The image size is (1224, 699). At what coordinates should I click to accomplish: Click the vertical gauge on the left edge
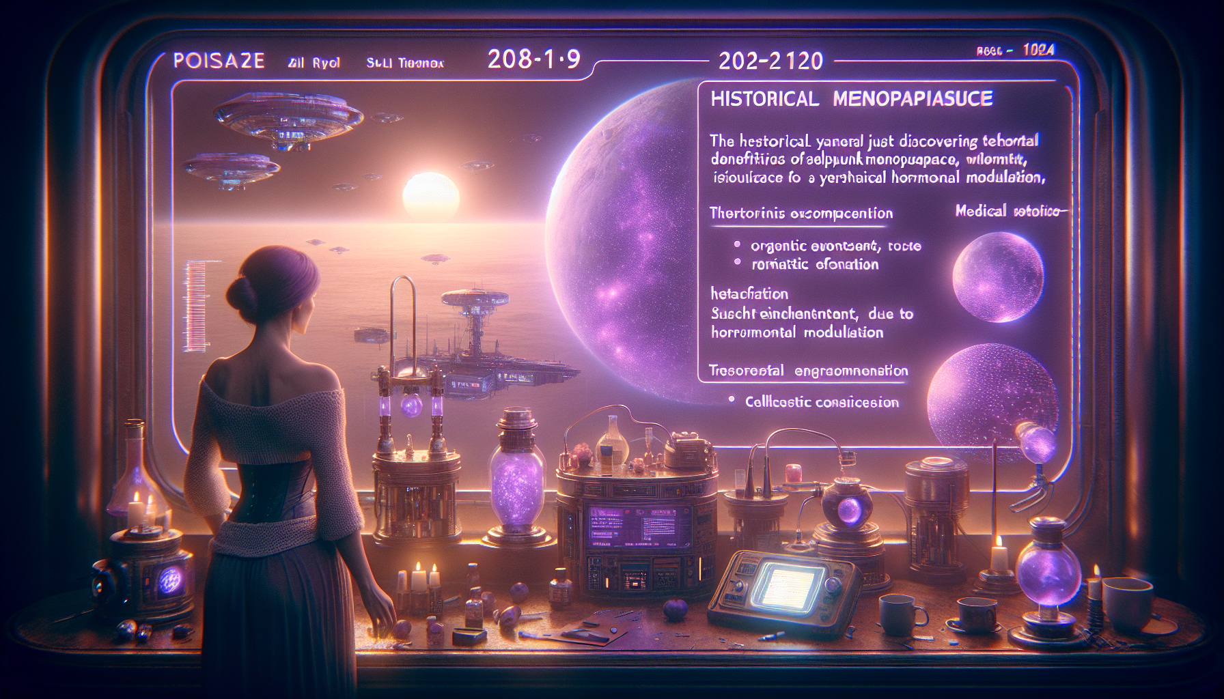[x=195, y=305]
